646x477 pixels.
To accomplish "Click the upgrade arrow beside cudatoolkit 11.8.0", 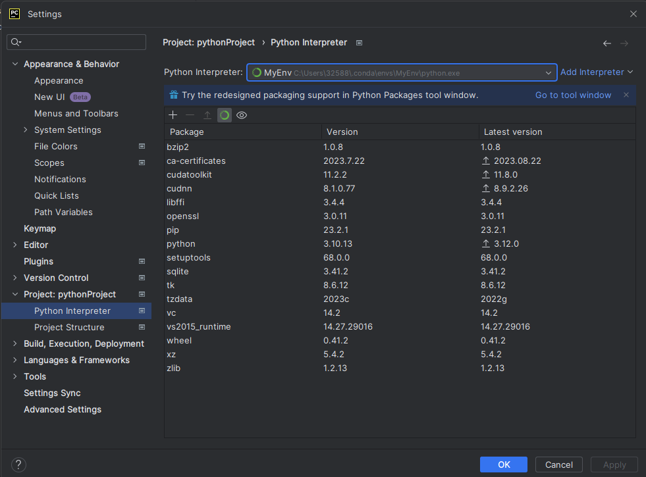I will pos(486,174).
